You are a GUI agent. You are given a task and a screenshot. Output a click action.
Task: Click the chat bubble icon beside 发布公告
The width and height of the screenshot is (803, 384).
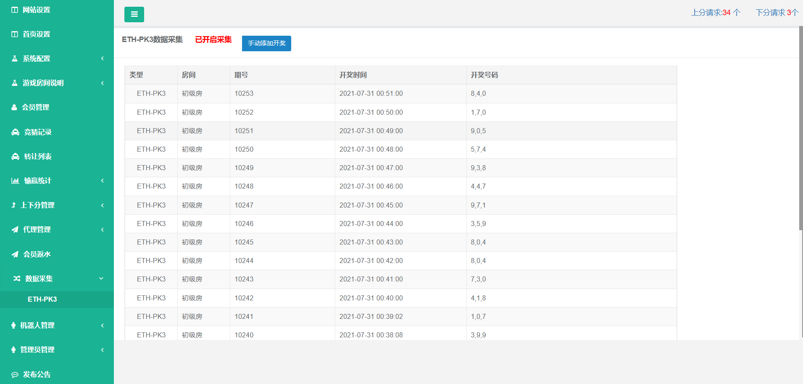coord(15,374)
